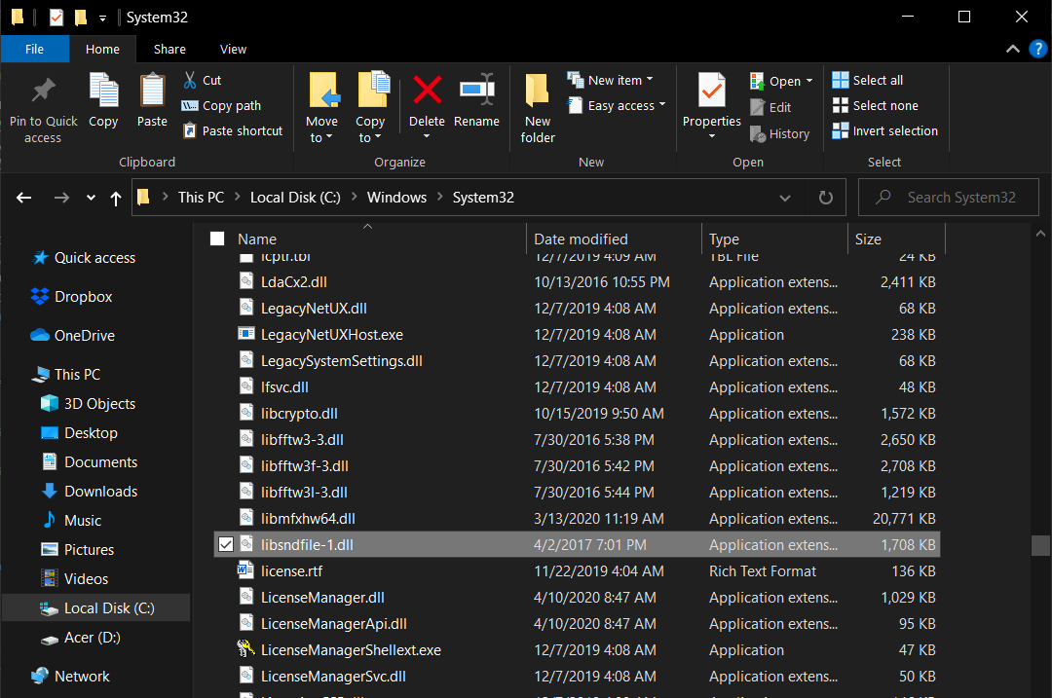This screenshot has width=1052, height=698.
Task: Click the Rename icon
Action: (476, 90)
